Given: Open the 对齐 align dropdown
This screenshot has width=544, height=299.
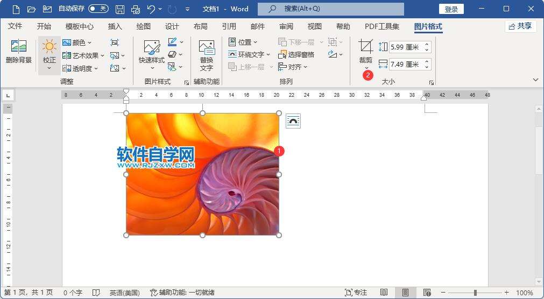Looking at the screenshot, I should pyautogui.click(x=293, y=67).
